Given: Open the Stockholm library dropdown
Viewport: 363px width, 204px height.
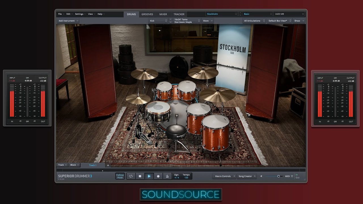Looking at the screenshot, I should pyautogui.click(x=222, y=14).
